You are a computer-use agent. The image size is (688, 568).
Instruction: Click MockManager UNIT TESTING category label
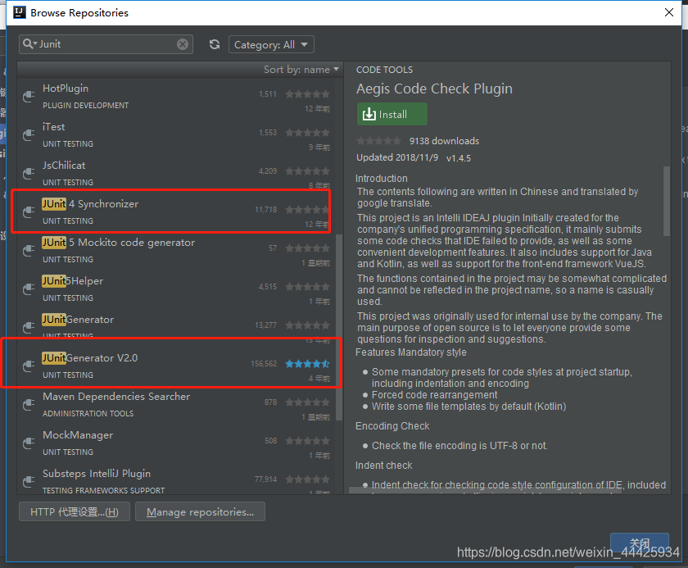pyautogui.click(x=68, y=452)
